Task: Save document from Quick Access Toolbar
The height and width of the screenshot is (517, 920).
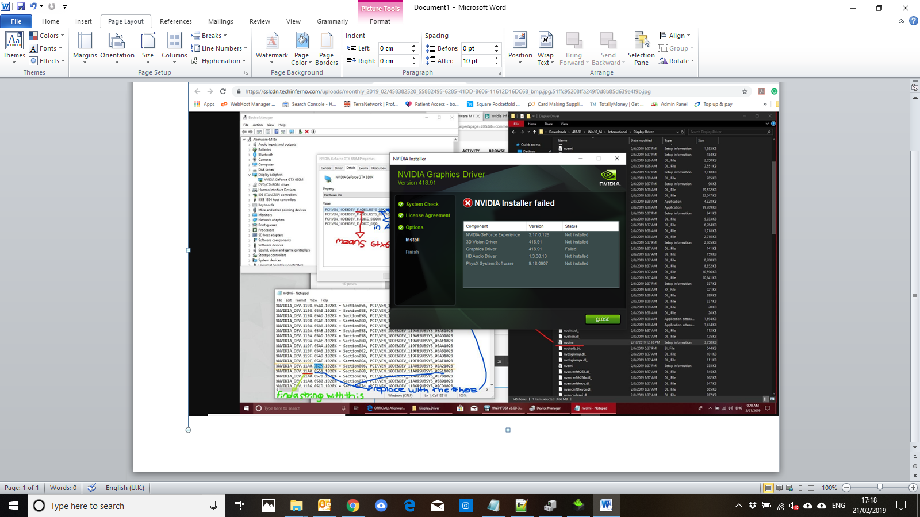Action: click(21, 7)
